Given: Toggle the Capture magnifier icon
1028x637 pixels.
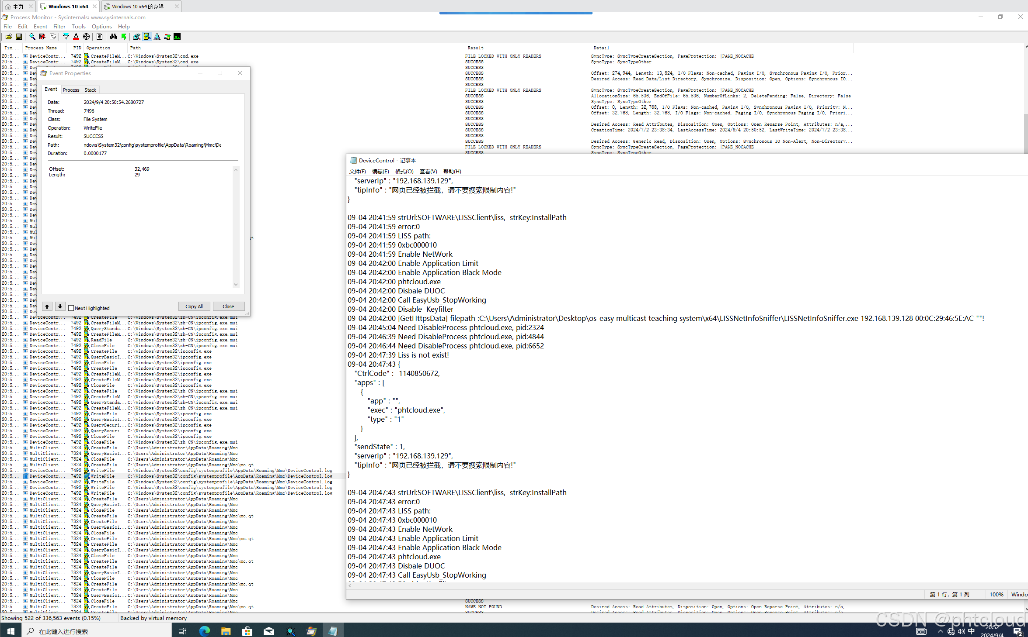Looking at the screenshot, I should coord(32,37).
